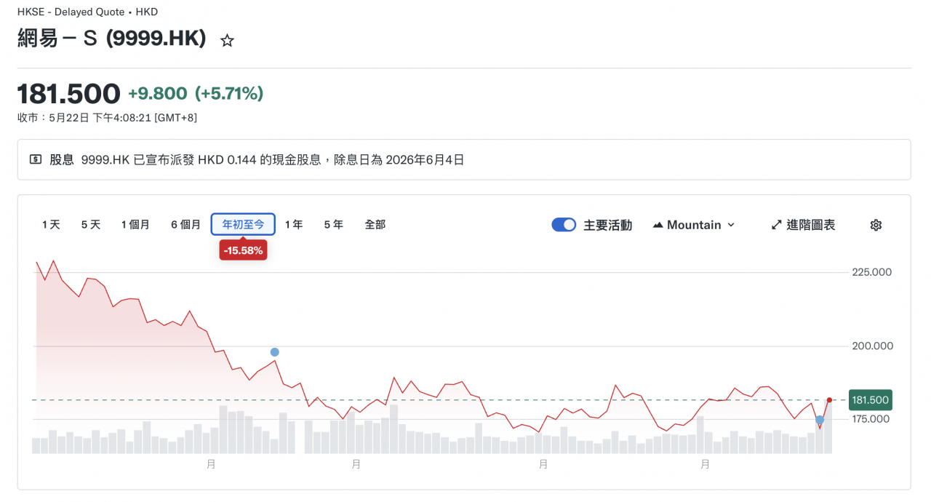
Task: Open the 進階圖表 advanced chart link
Action: (x=803, y=225)
